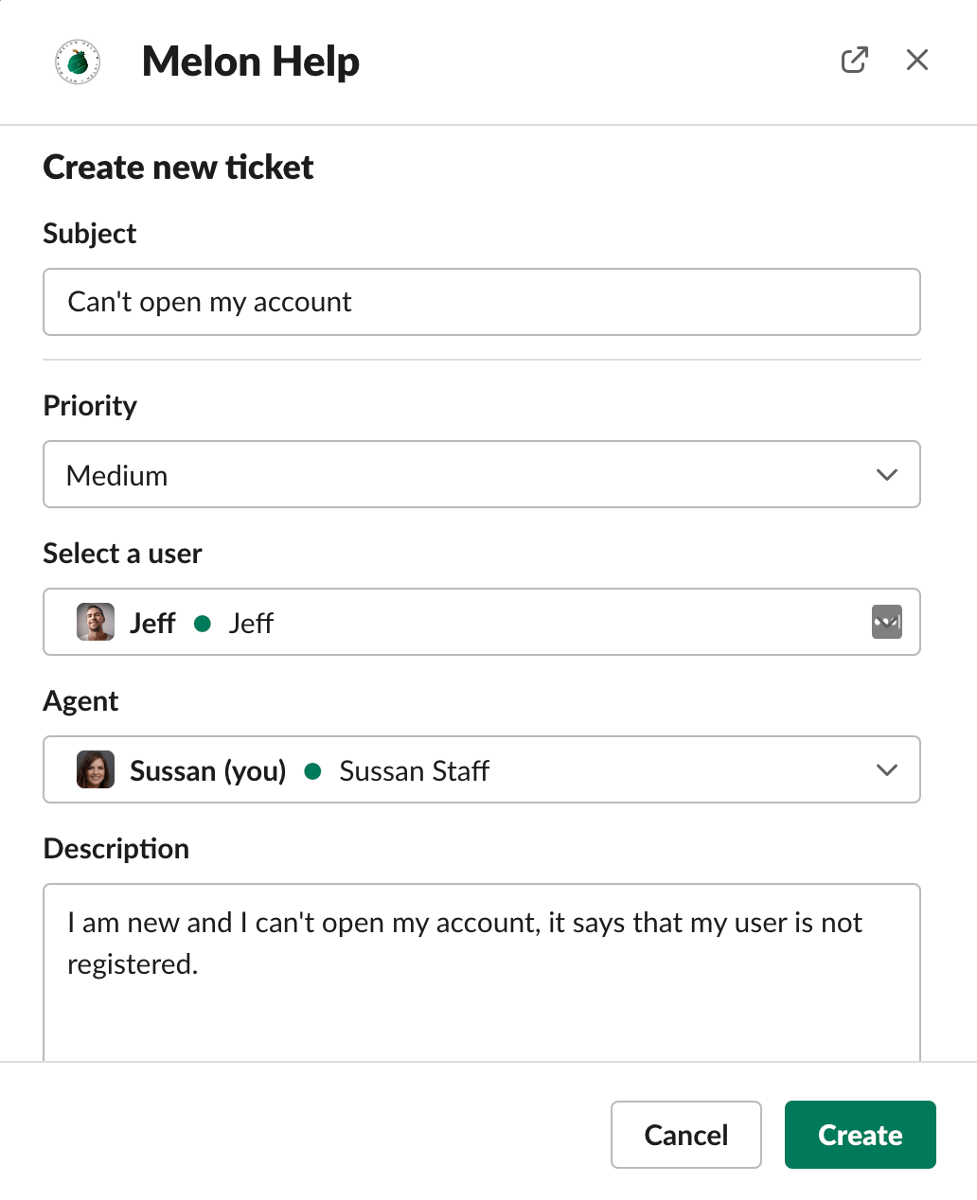This screenshot has height=1200, width=977.
Task: Open the Agent selector showing Sussan Staff
Action: (568, 770)
